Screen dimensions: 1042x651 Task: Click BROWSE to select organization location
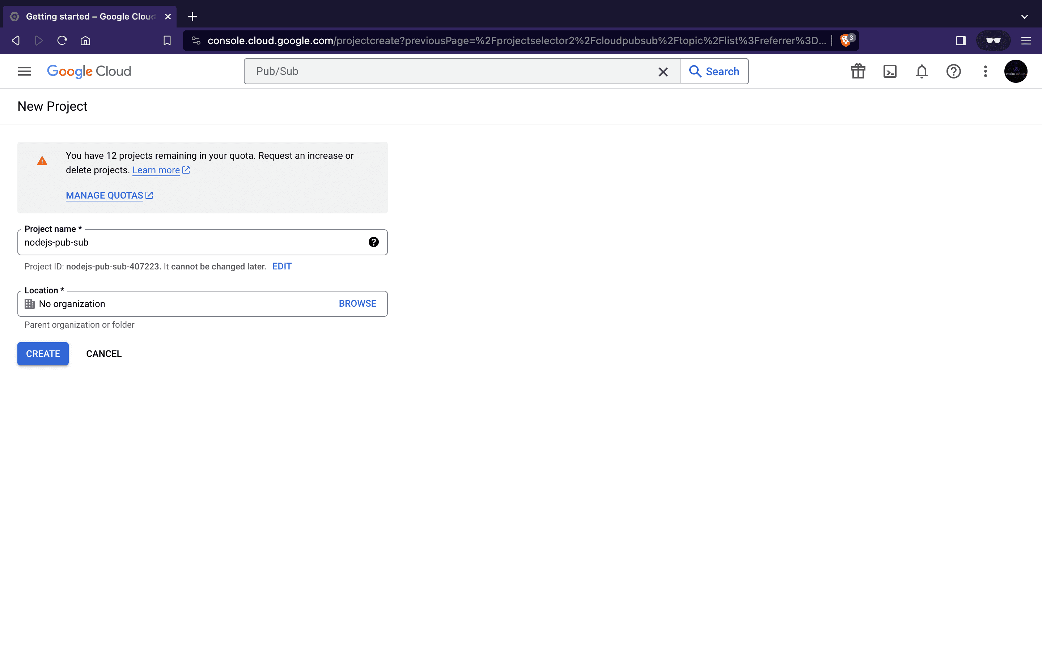coord(357,303)
